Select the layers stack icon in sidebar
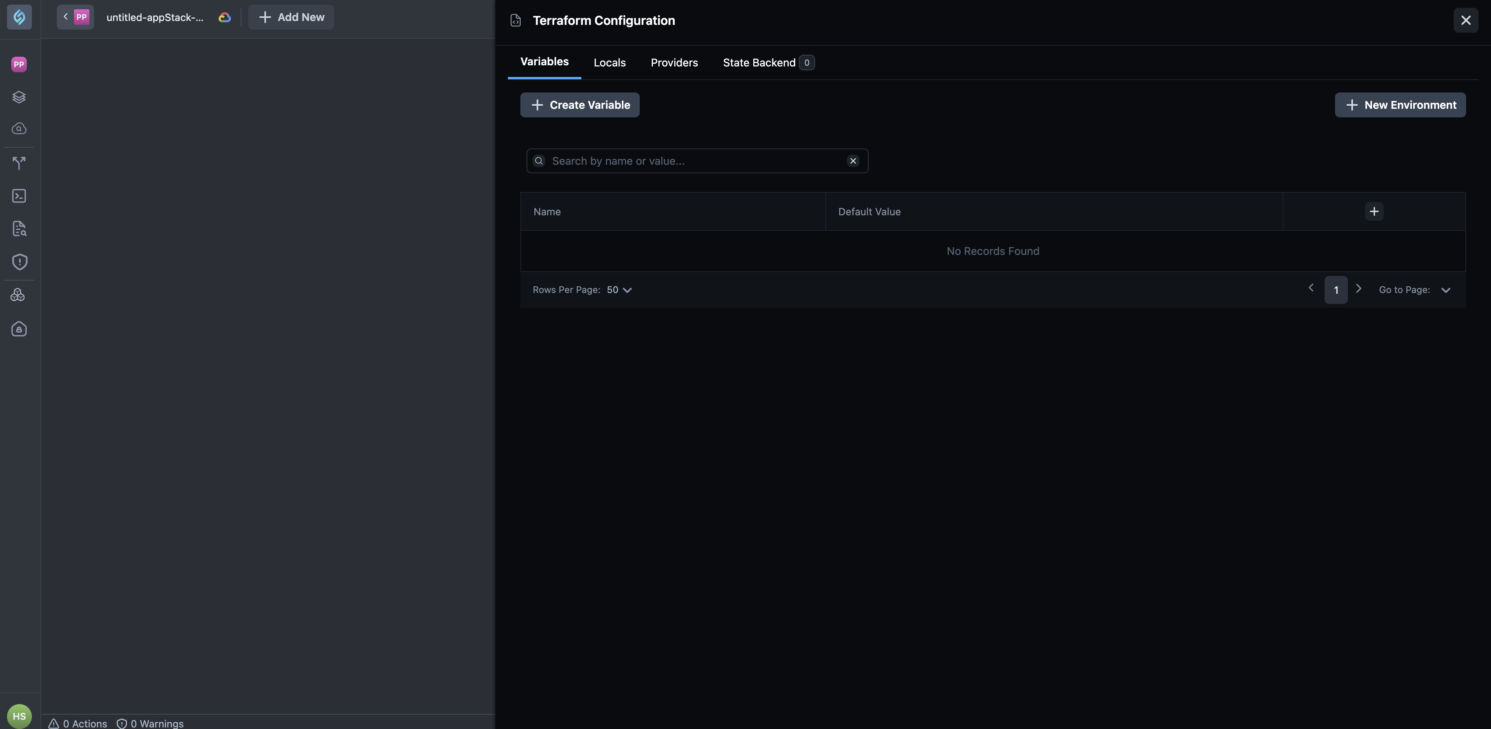 pyautogui.click(x=19, y=97)
